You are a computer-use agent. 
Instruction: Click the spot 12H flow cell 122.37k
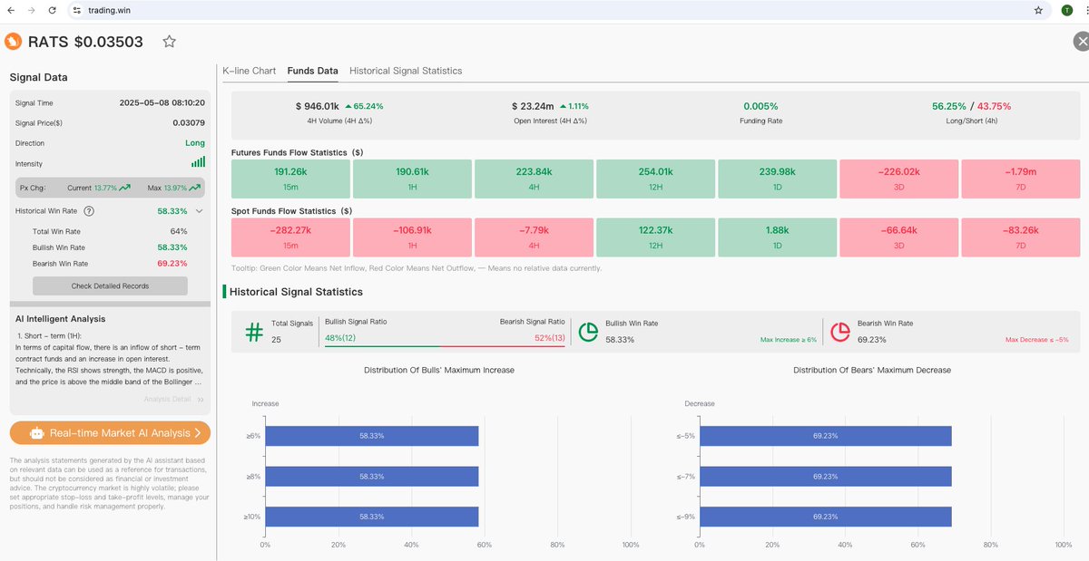tap(655, 237)
